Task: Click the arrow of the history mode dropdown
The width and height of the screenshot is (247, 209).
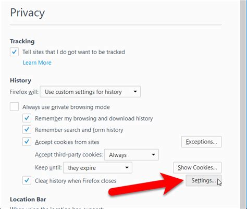Action: pos(135,92)
